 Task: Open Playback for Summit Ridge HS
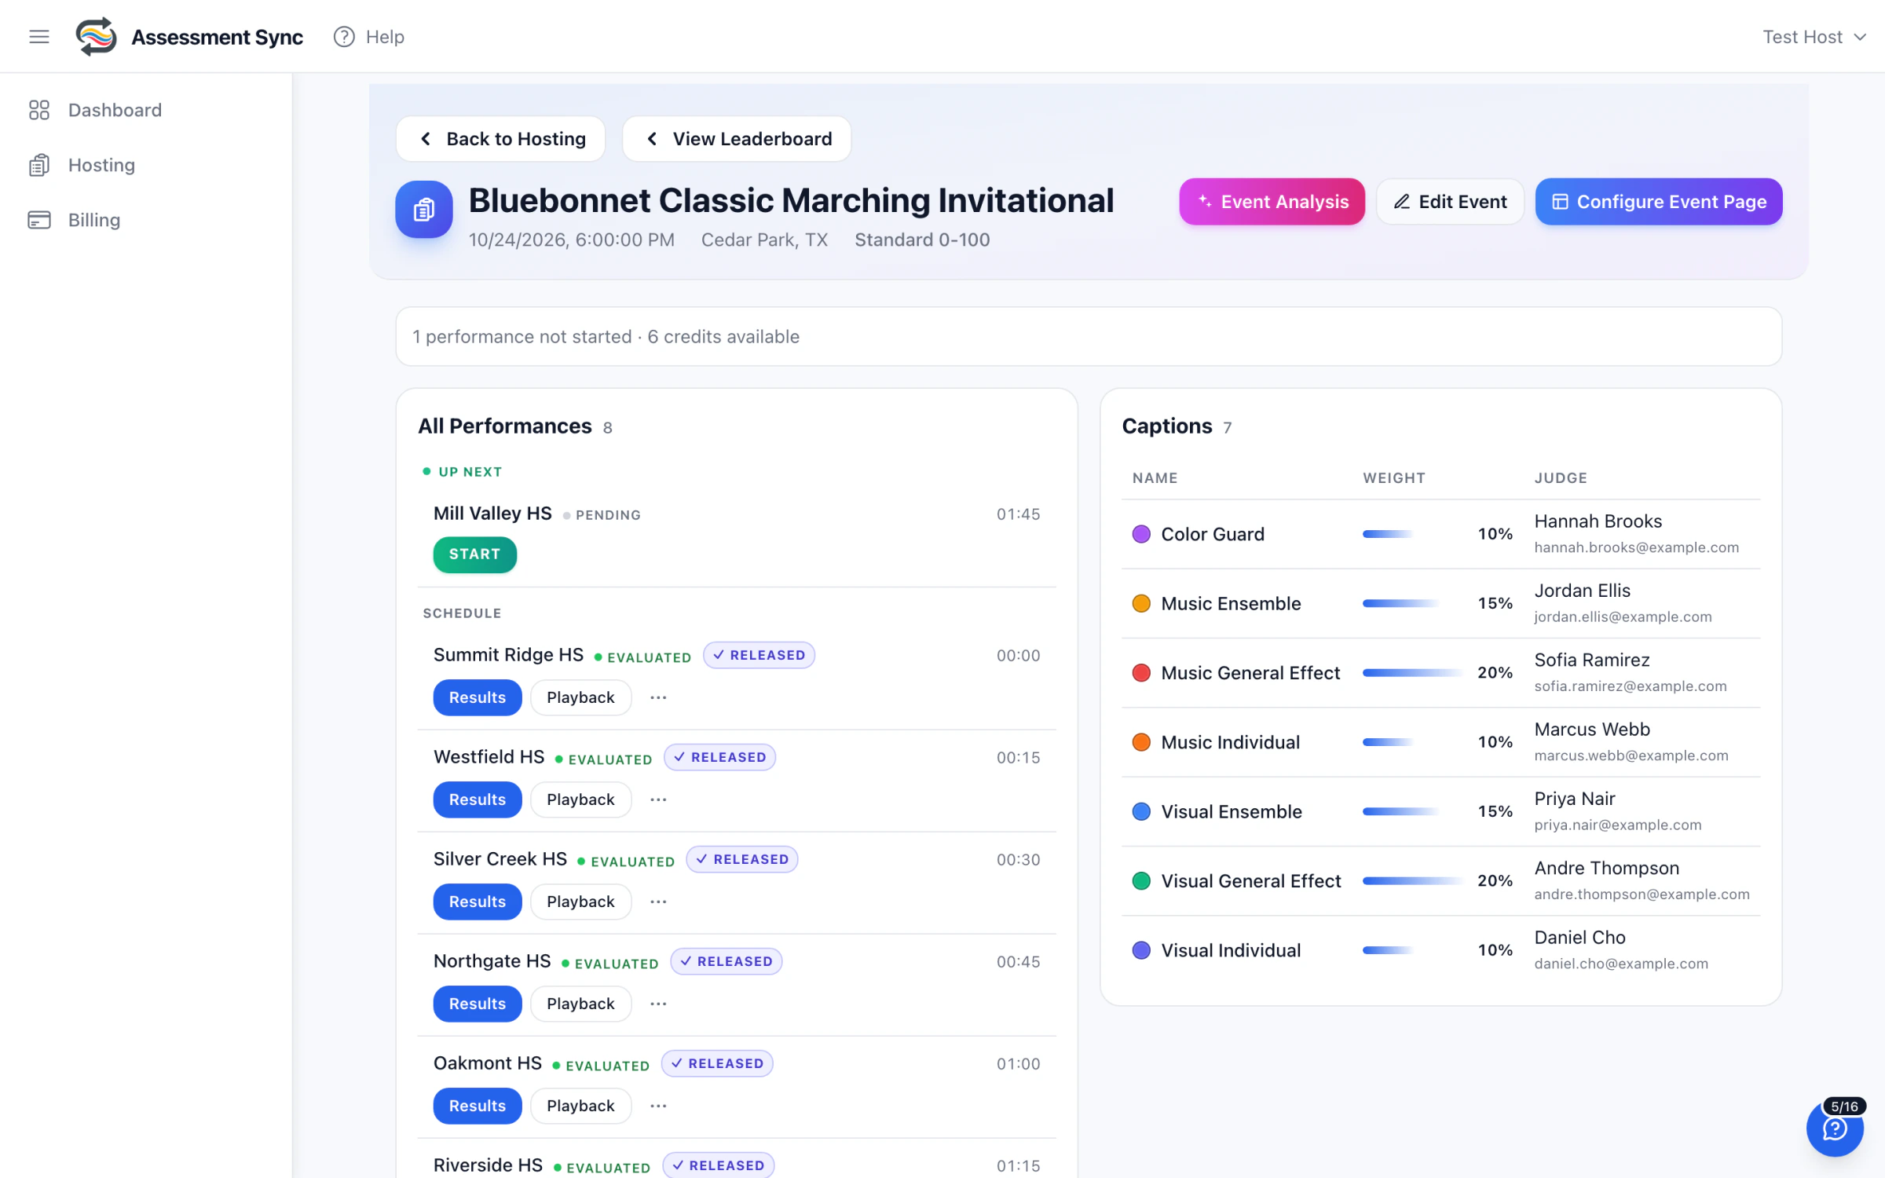coord(581,697)
